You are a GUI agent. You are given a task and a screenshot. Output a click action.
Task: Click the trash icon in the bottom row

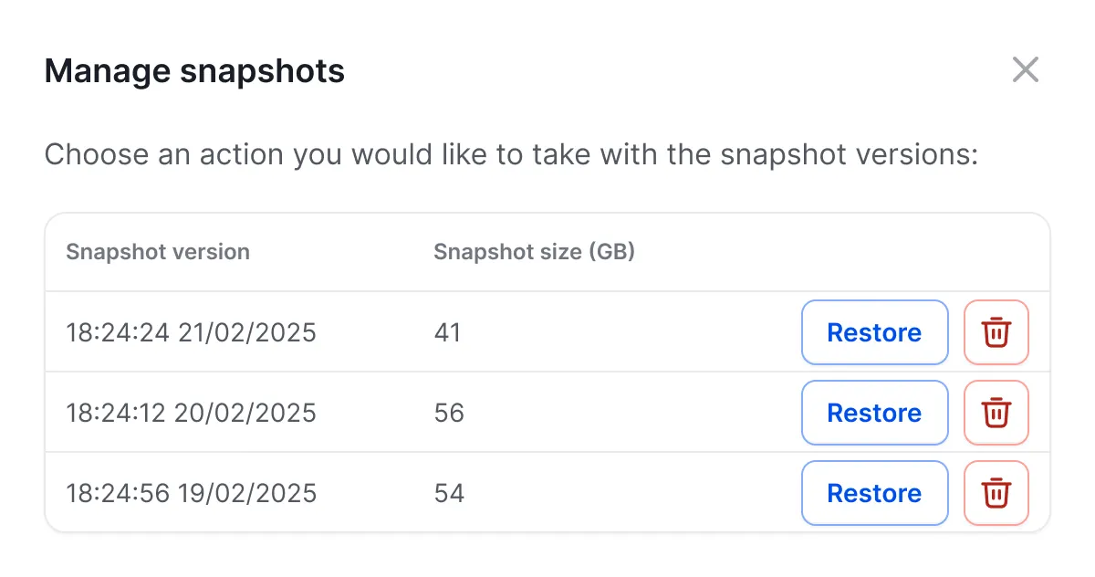pos(996,493)
